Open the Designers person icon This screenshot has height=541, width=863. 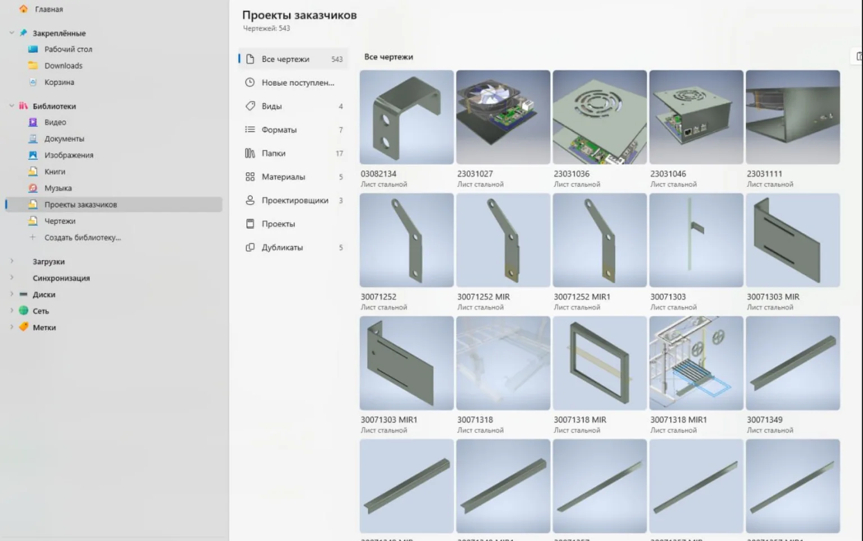coord(250,200)
